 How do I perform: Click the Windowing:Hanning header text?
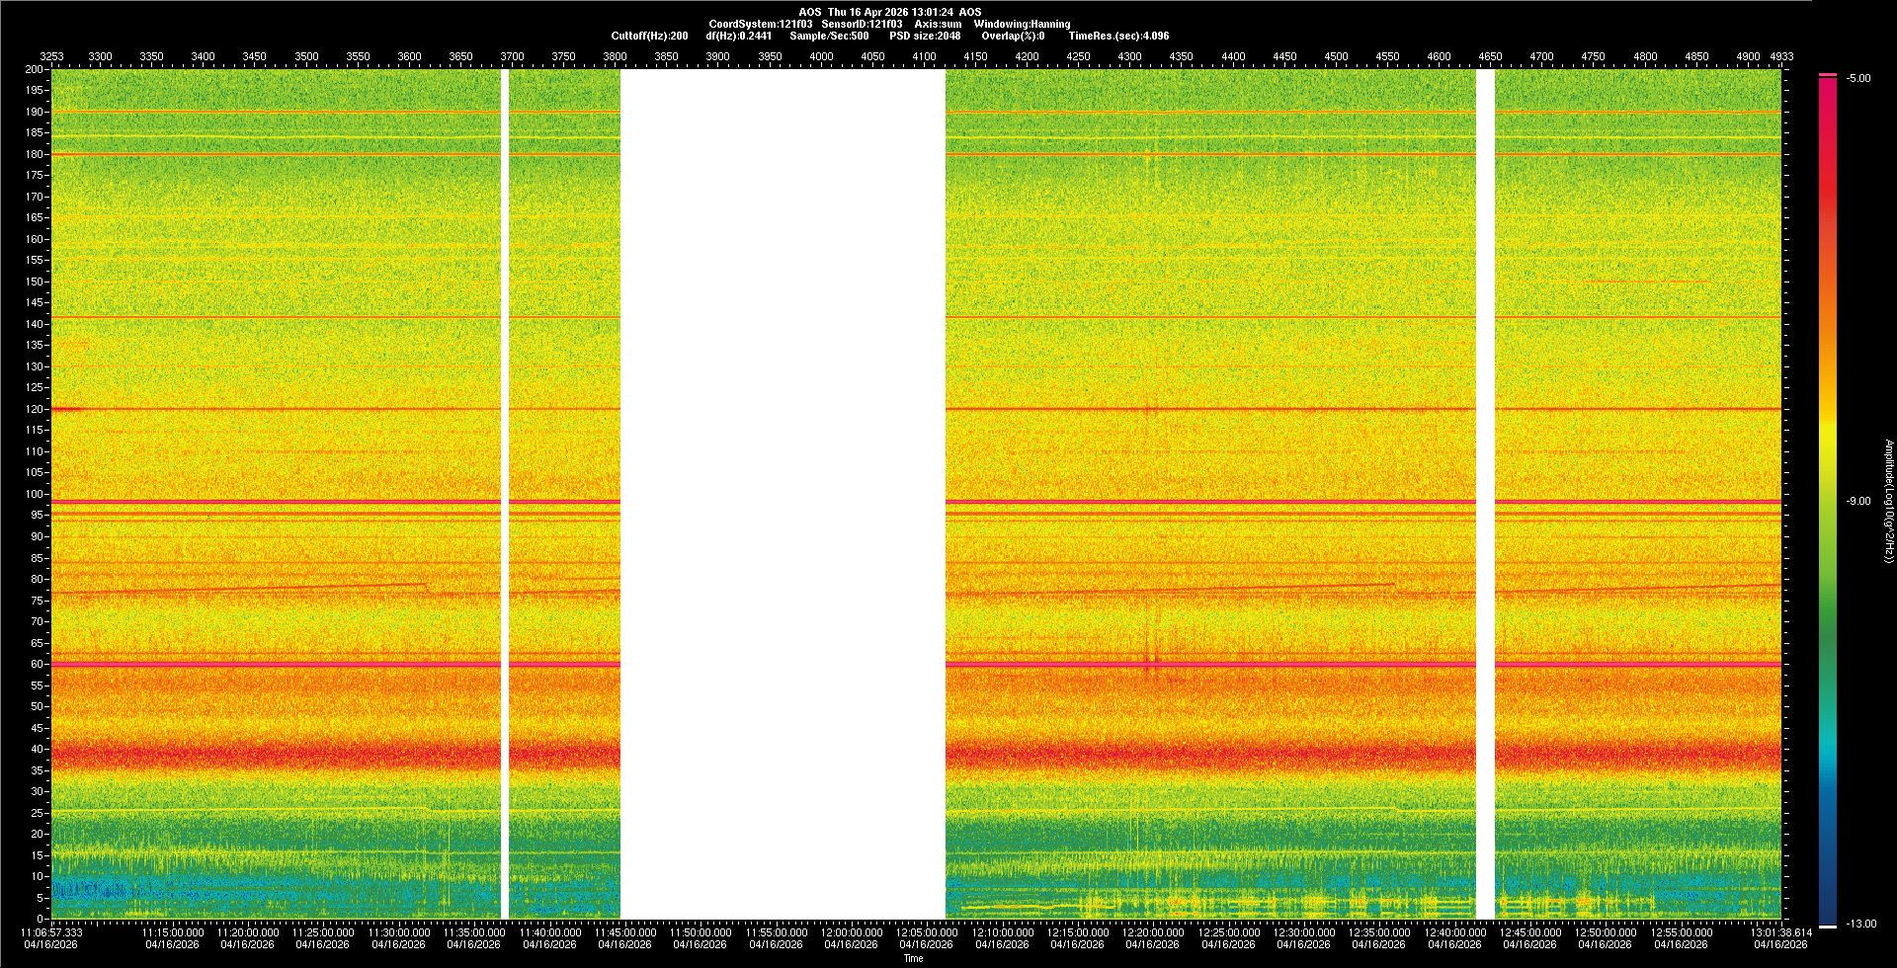1022,24
